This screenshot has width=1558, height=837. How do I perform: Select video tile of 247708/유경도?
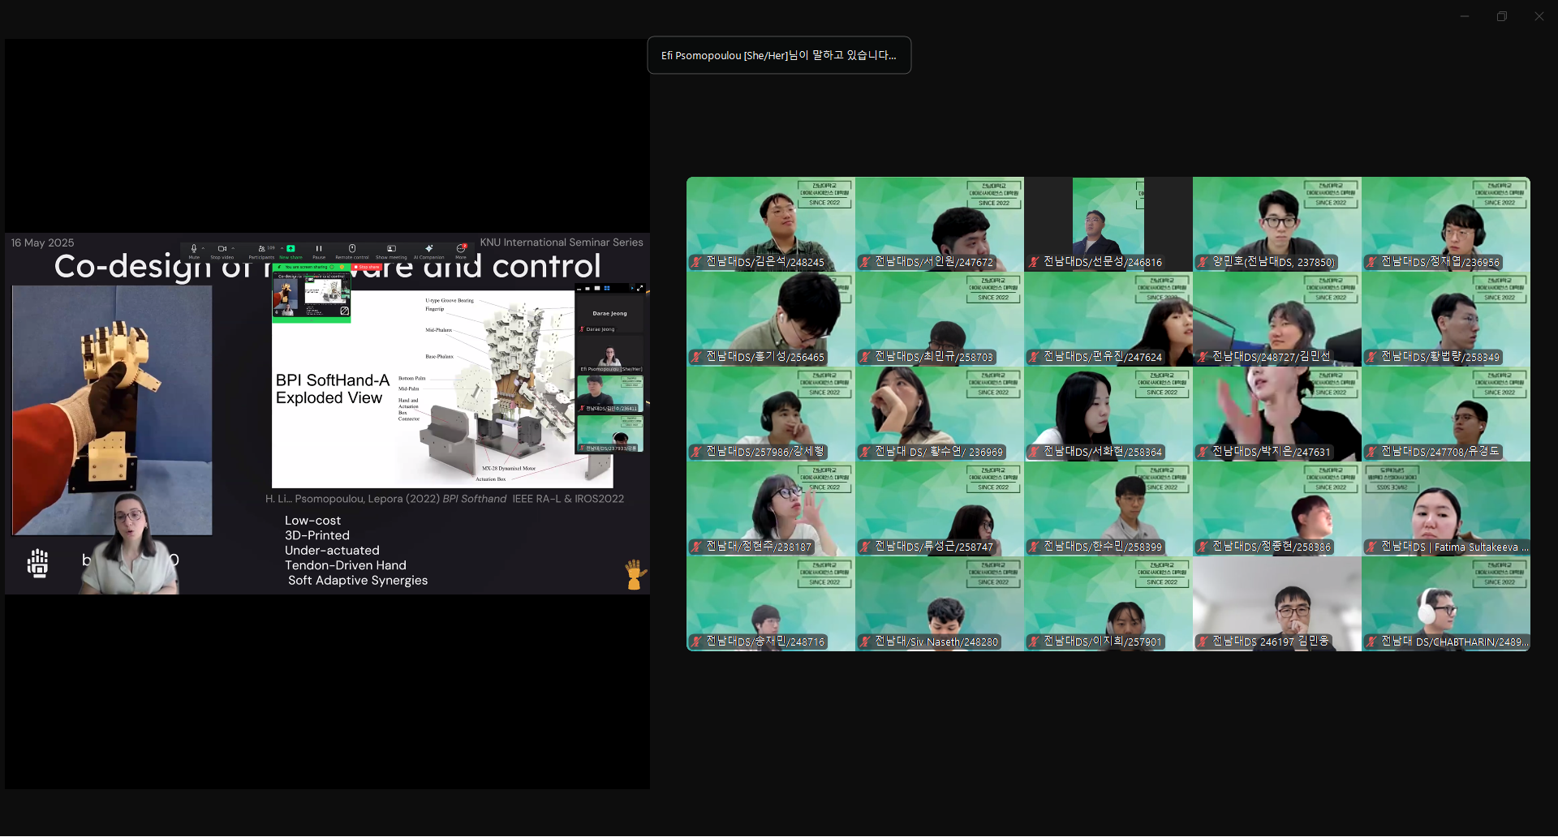1446,414
